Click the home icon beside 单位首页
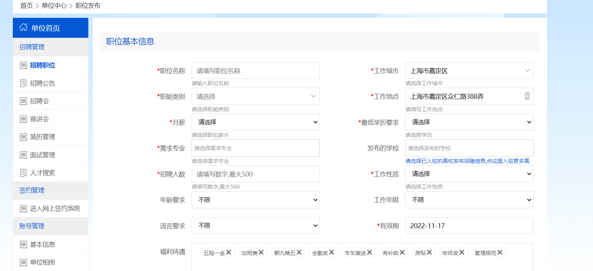This screenshot has width=593, height=271. pos(24,27)
